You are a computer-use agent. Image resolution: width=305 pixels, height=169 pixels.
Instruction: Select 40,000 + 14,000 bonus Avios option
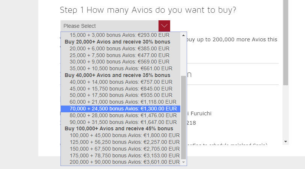pos(121,82)
